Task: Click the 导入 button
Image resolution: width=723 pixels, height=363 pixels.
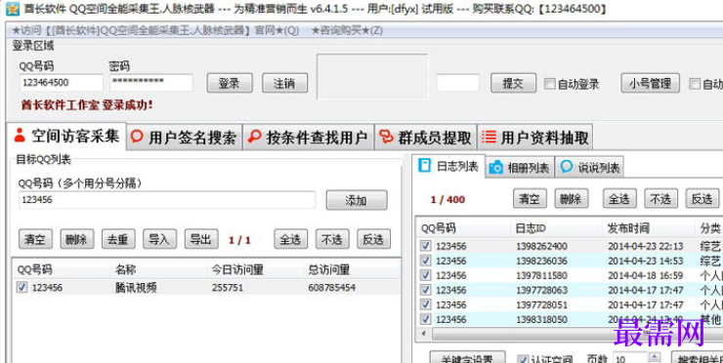Action: (159, 239)
